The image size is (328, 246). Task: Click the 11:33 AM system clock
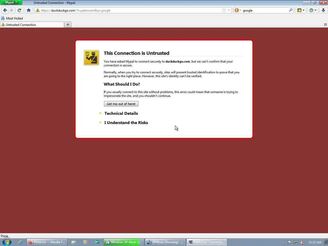coord(315,242)
